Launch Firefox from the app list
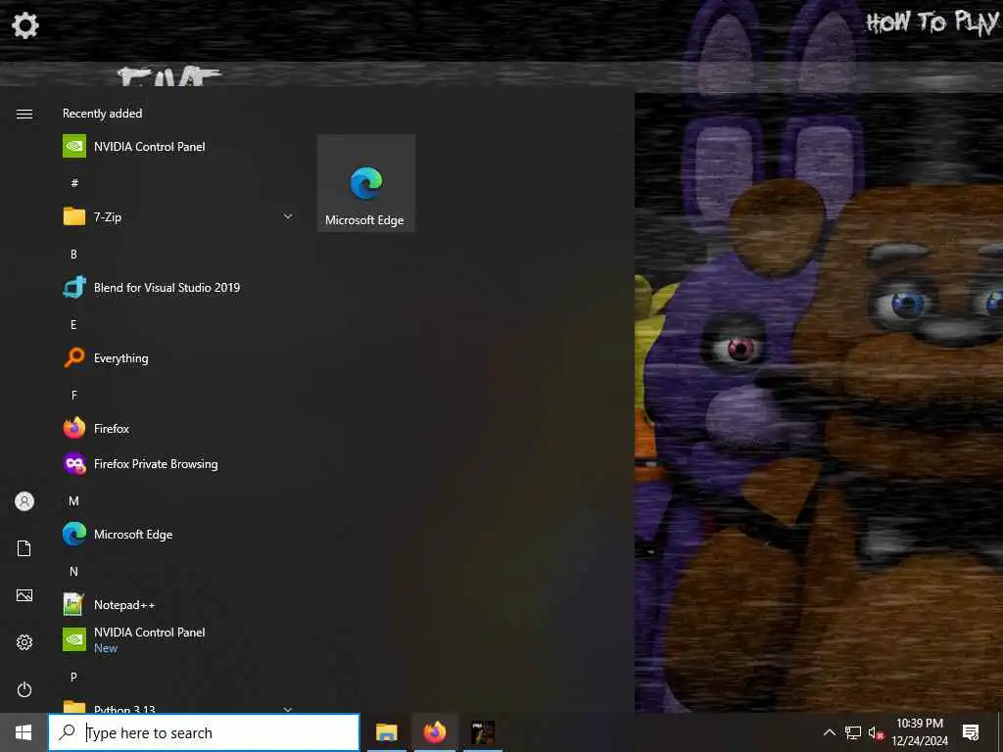 [179, 429]
